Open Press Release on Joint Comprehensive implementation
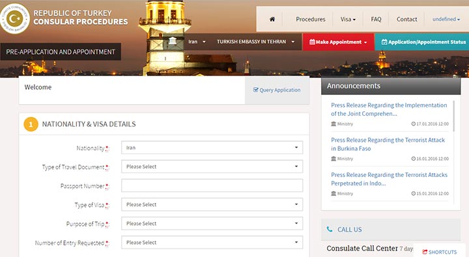 [389, 109]
